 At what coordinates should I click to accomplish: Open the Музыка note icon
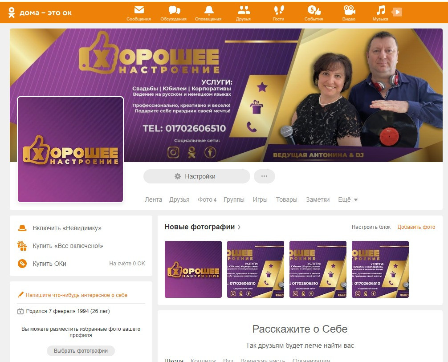[380, 10]
